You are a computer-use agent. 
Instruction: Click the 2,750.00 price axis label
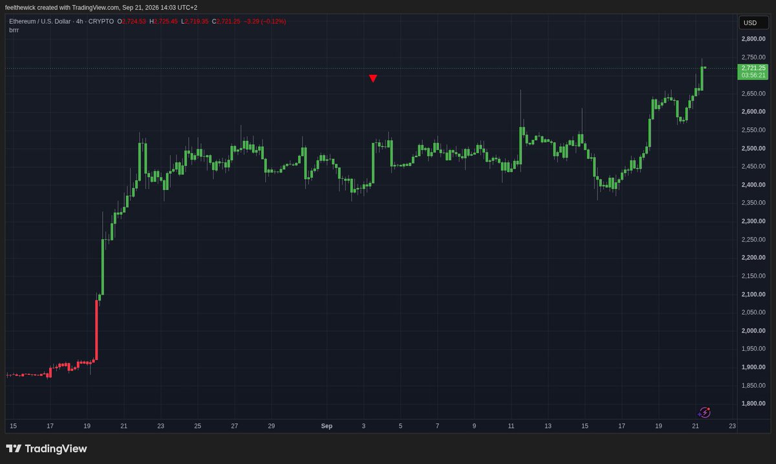coord(754,57)
